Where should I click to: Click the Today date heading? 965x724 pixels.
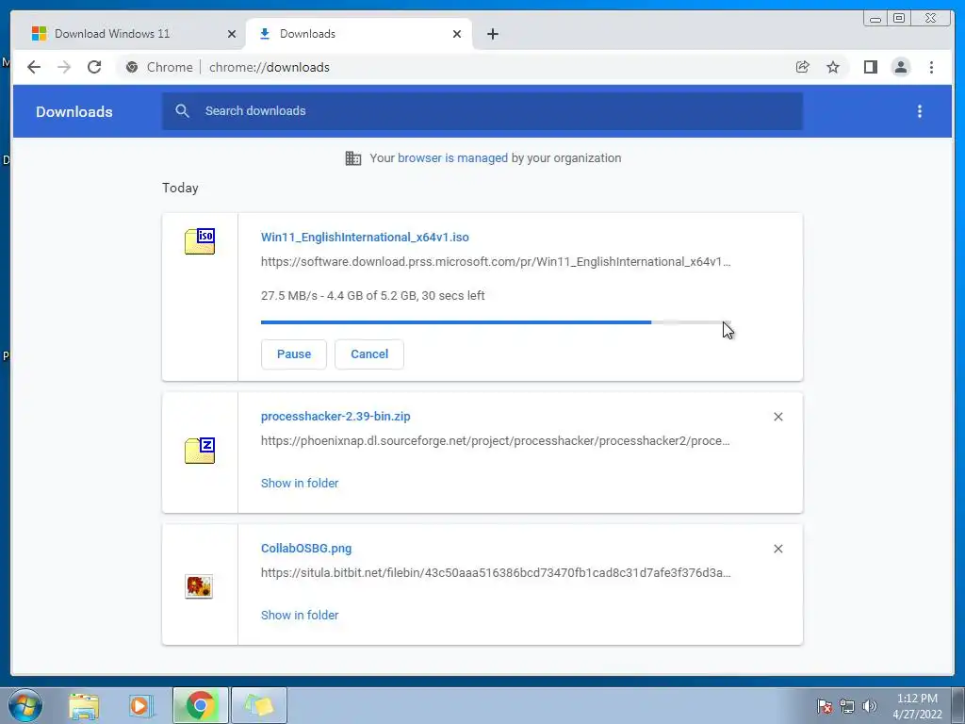click(180, 188)
